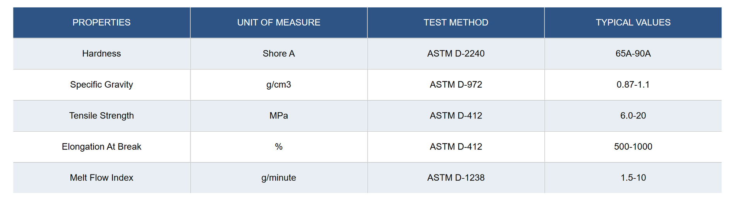Click the Tensile Strength property cell

(102, 116)
